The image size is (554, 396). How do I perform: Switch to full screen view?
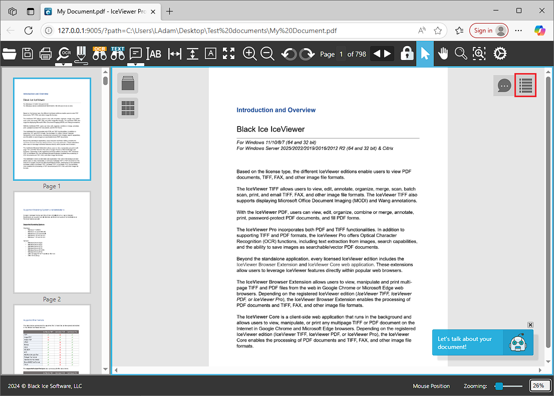point(228,54)
